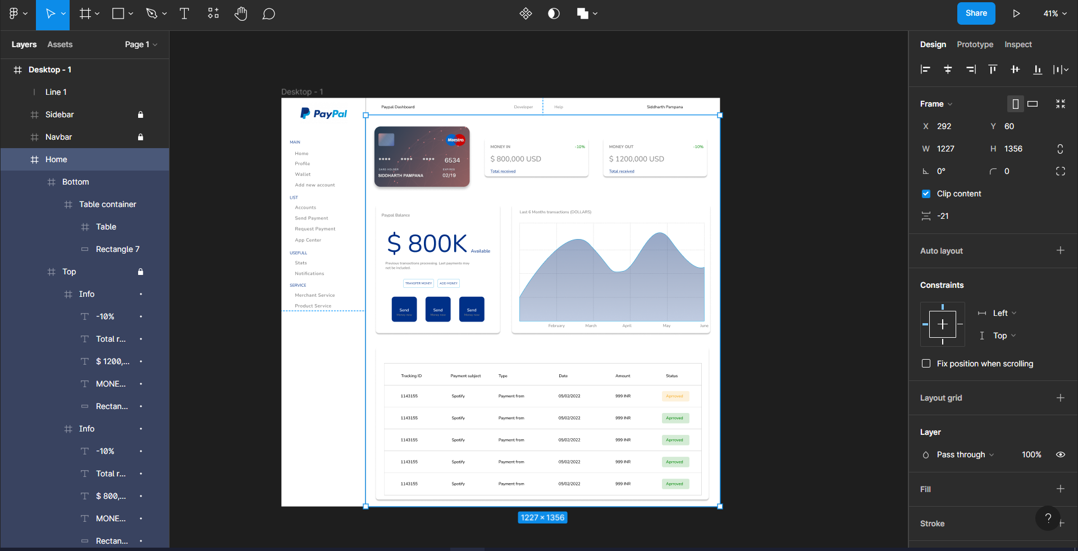
Task: Select the Frame tool
Action: point(85,13)
